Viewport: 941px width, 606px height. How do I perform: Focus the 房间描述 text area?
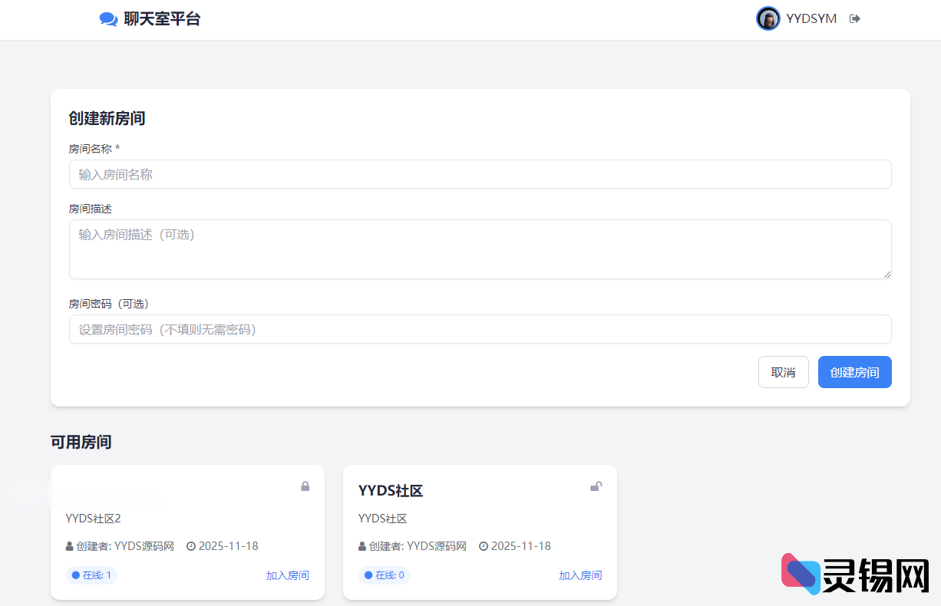click(480, 249)
